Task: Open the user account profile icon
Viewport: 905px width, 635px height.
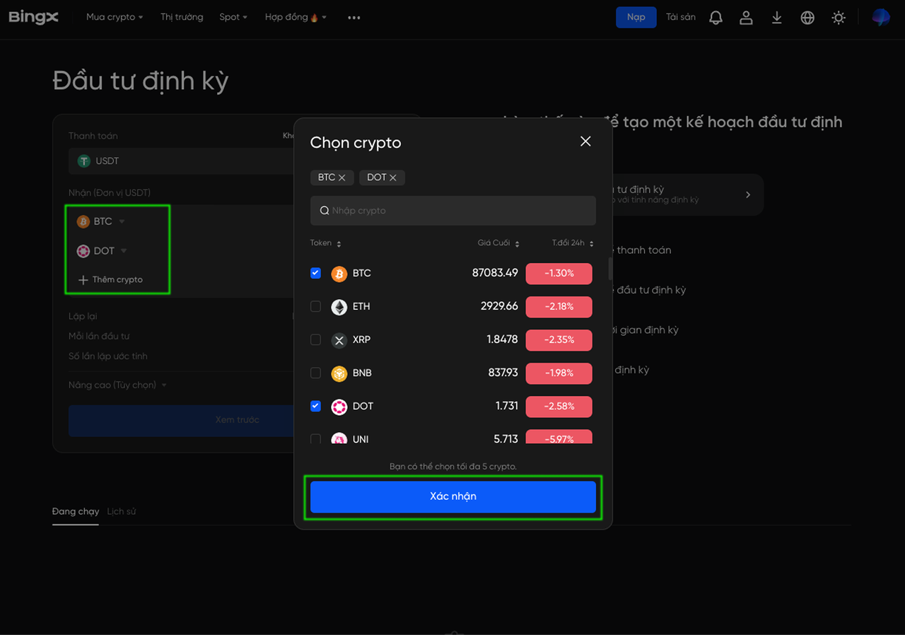Action: (x=746, y=18)
